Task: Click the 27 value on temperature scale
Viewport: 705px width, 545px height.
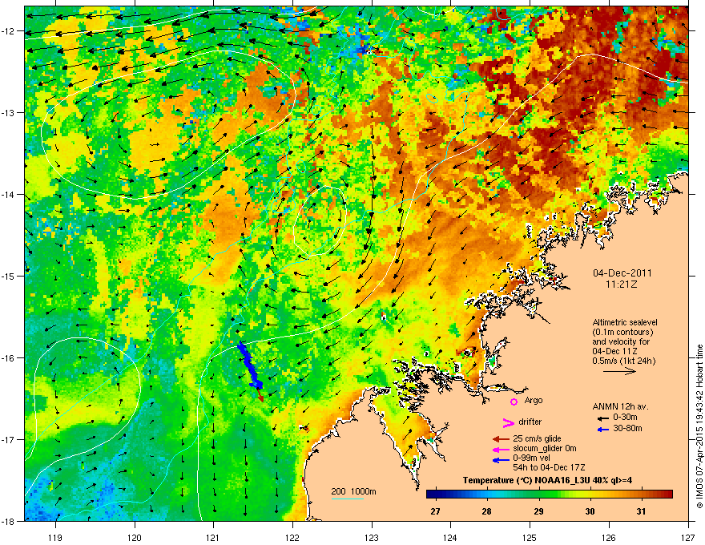Action: [x=435, y=511]
